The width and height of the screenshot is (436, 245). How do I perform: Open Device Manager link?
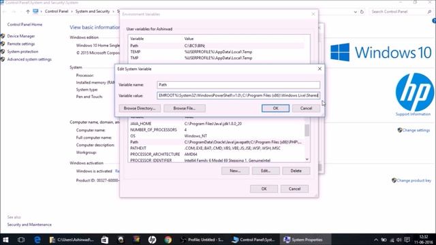point(21,36)
